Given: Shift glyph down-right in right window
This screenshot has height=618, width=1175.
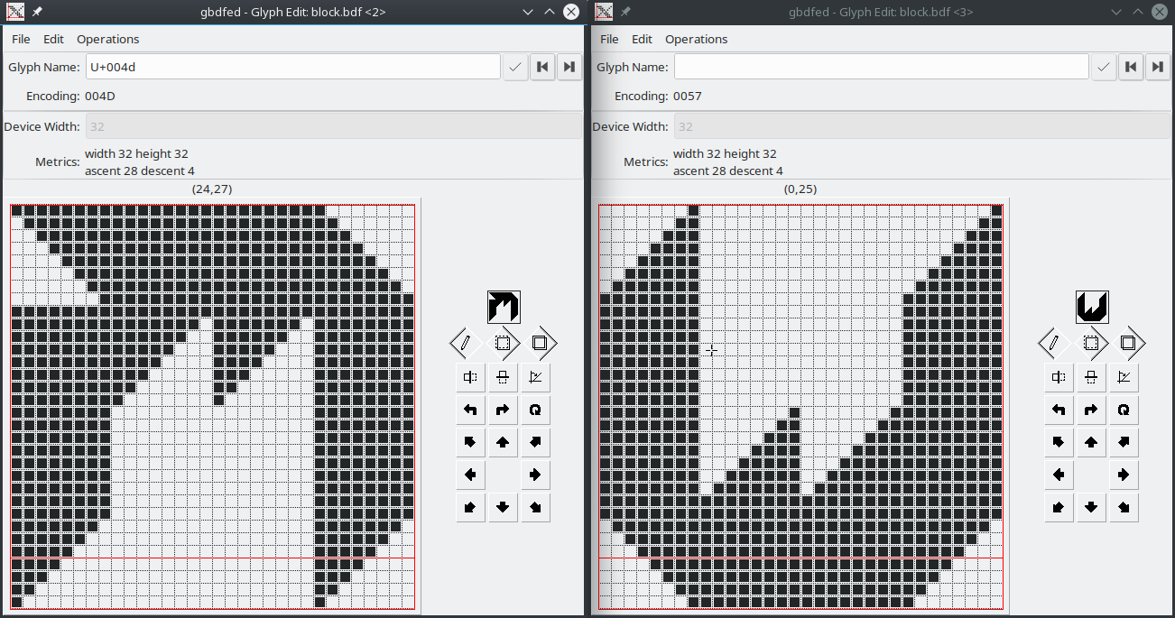Looking at the screenshot, I should [x=1124, y=507].
